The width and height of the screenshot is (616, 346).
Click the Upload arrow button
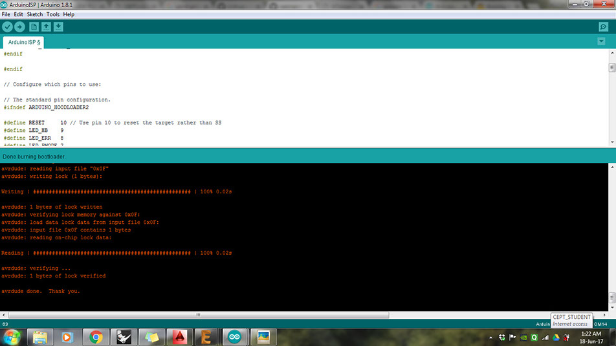tap(19, 27)
